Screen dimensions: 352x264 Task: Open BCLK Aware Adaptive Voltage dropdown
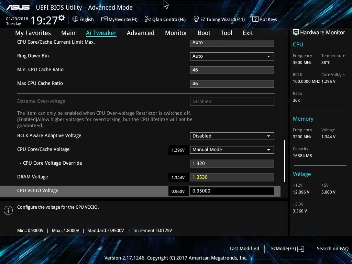[x=232, y=136]
